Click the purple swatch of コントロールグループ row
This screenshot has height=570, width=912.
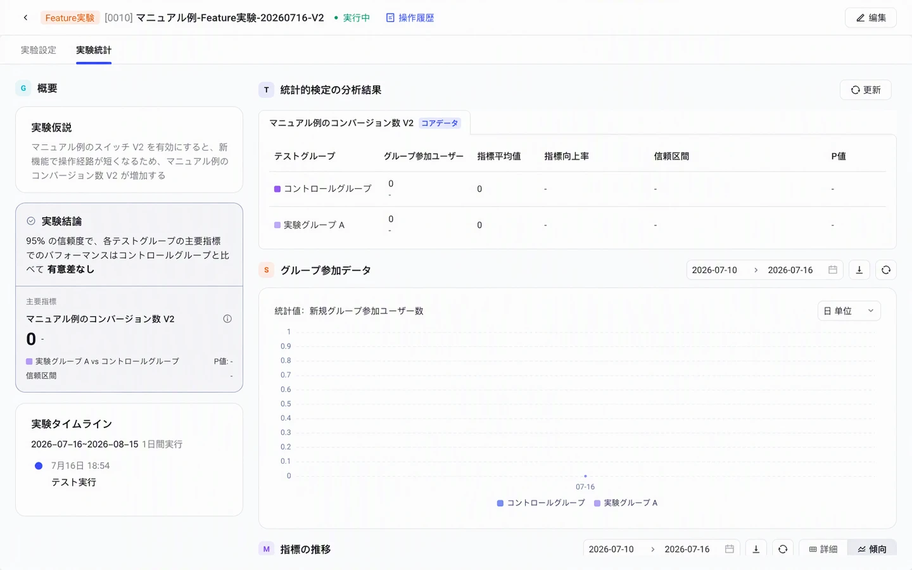pyautogui.click(x=277, y=189)
